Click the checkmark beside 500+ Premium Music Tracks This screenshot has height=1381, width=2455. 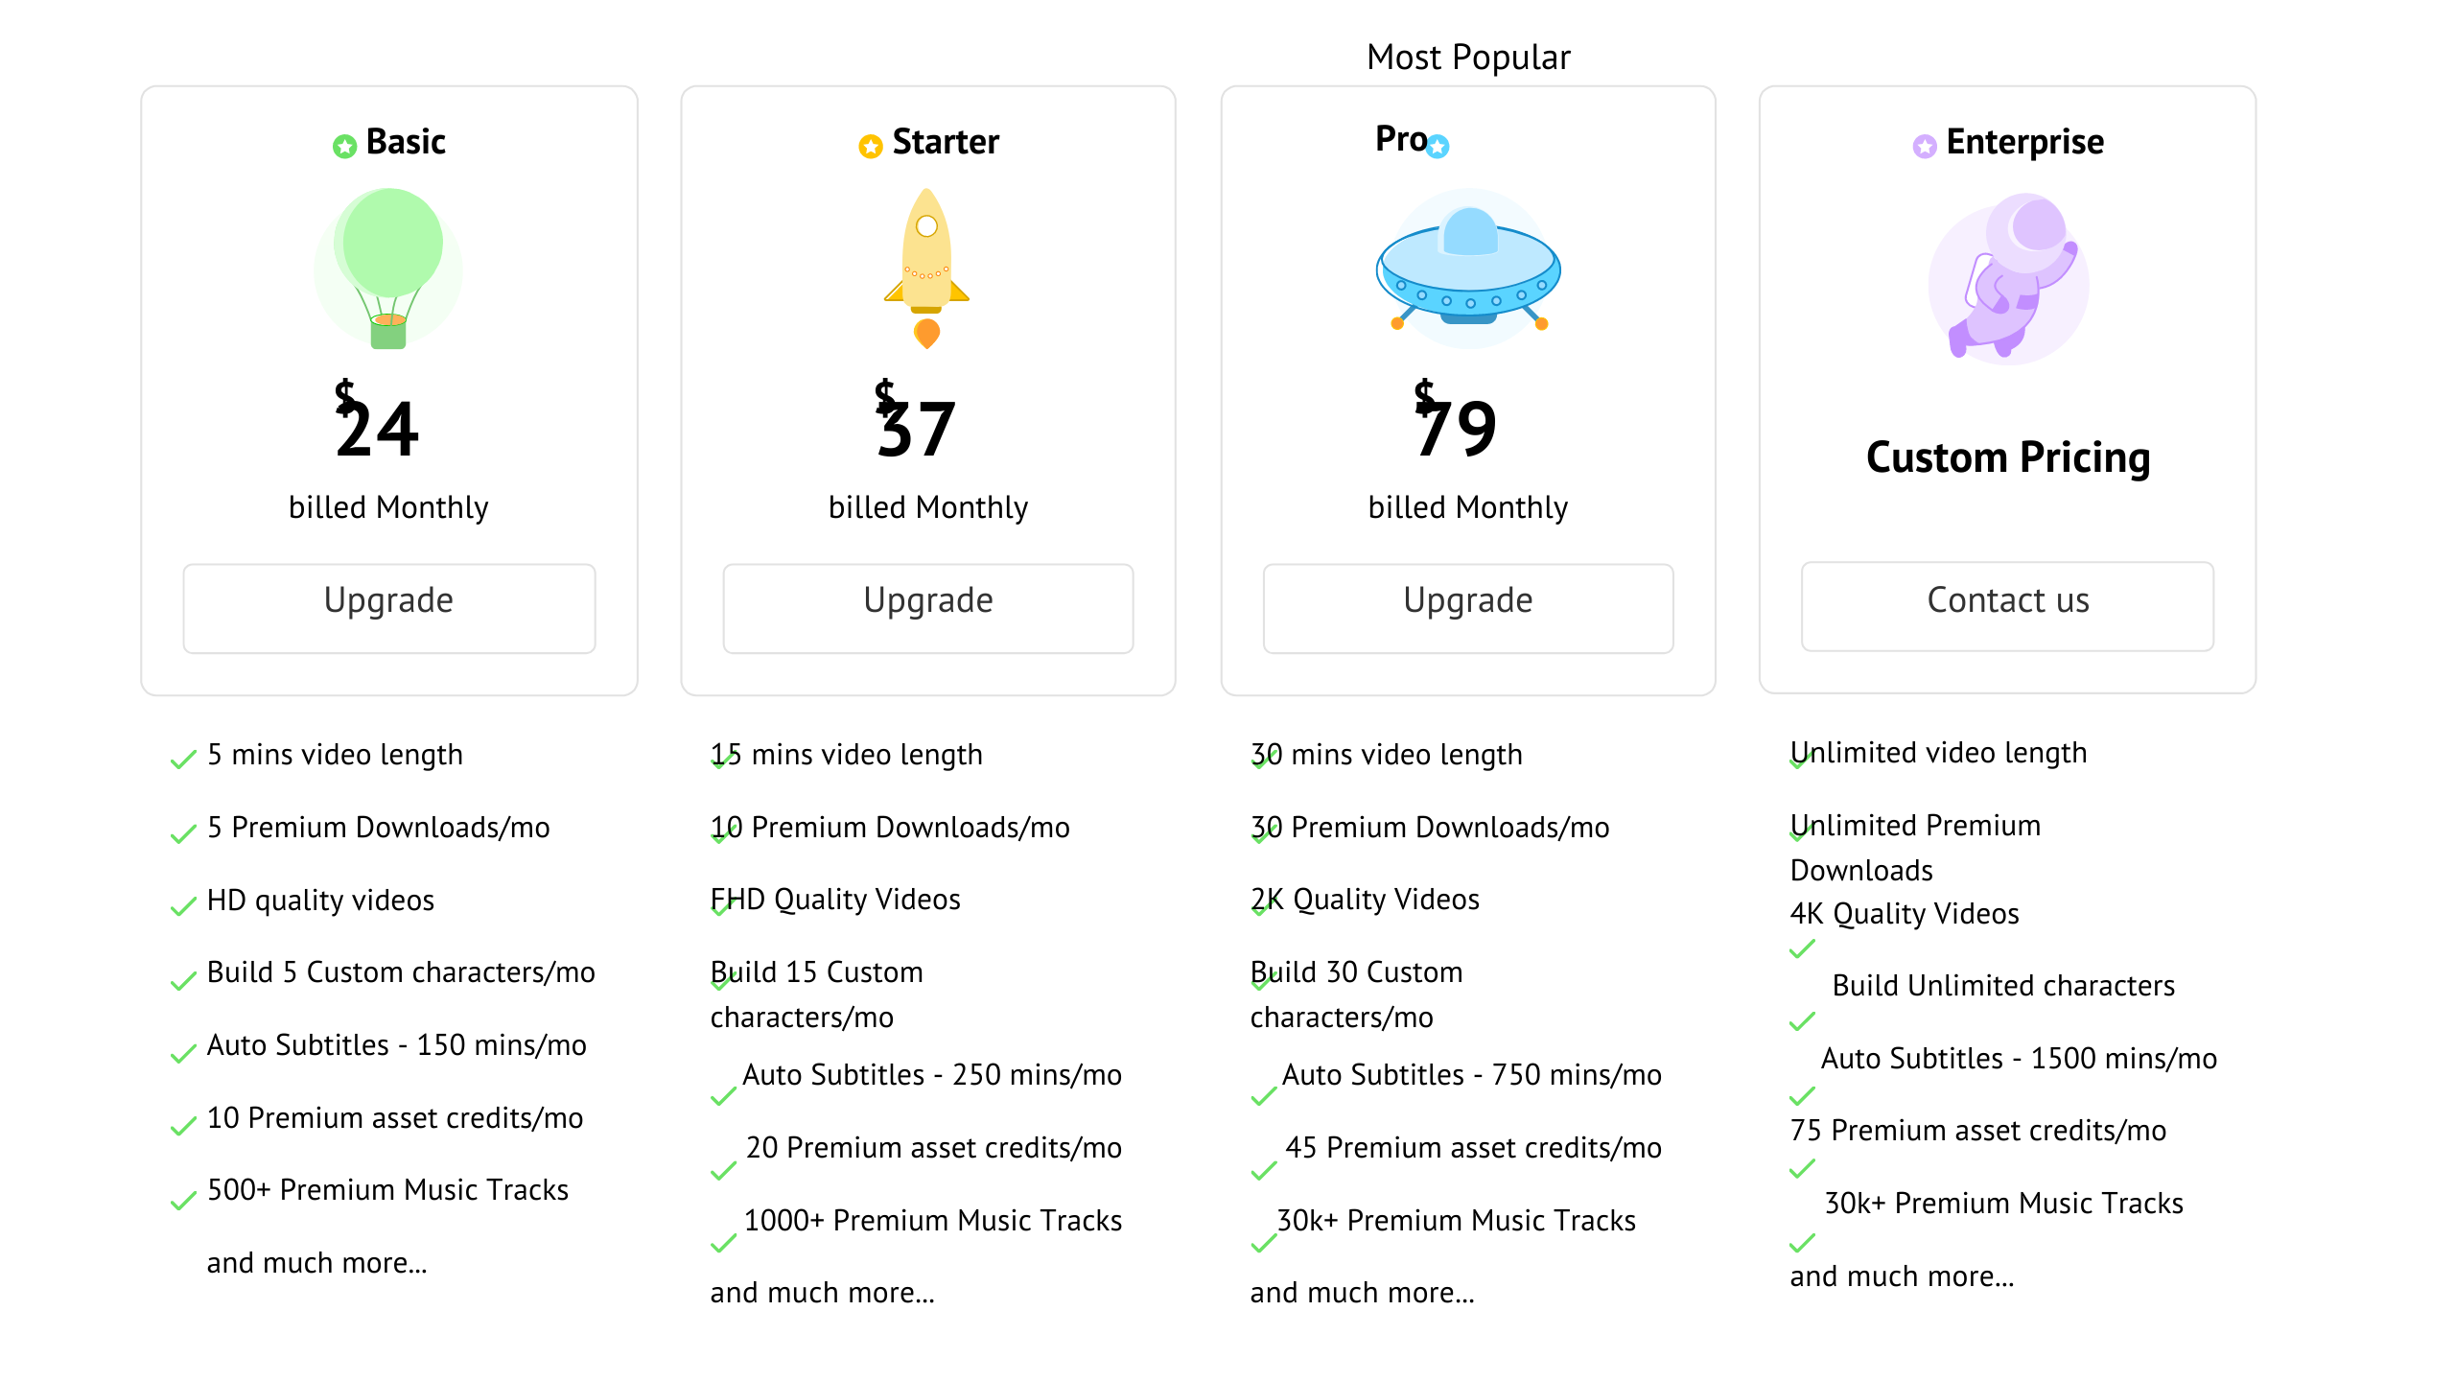tap(182, 1200)
